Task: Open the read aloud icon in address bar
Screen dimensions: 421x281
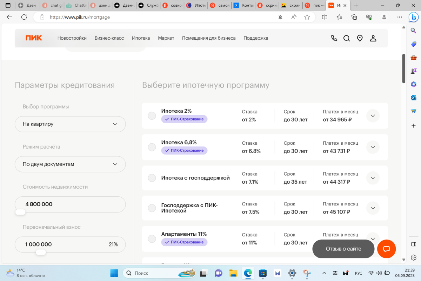Action: [294, 17]
